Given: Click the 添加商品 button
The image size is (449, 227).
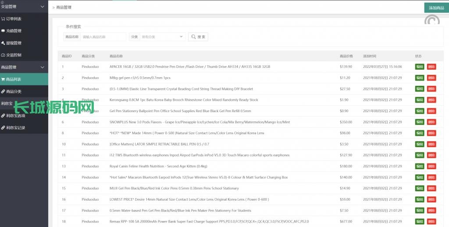Looking at the screenshot, I should click(436, 8).
